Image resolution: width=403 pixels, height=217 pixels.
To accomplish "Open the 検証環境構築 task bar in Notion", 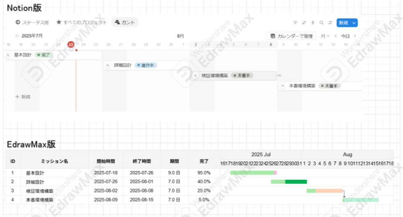I will 234,75.
